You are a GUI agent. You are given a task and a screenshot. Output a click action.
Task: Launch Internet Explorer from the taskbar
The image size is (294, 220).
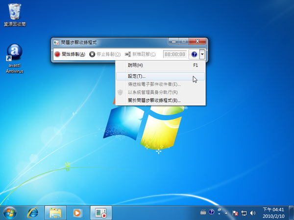tap(33, 213)
